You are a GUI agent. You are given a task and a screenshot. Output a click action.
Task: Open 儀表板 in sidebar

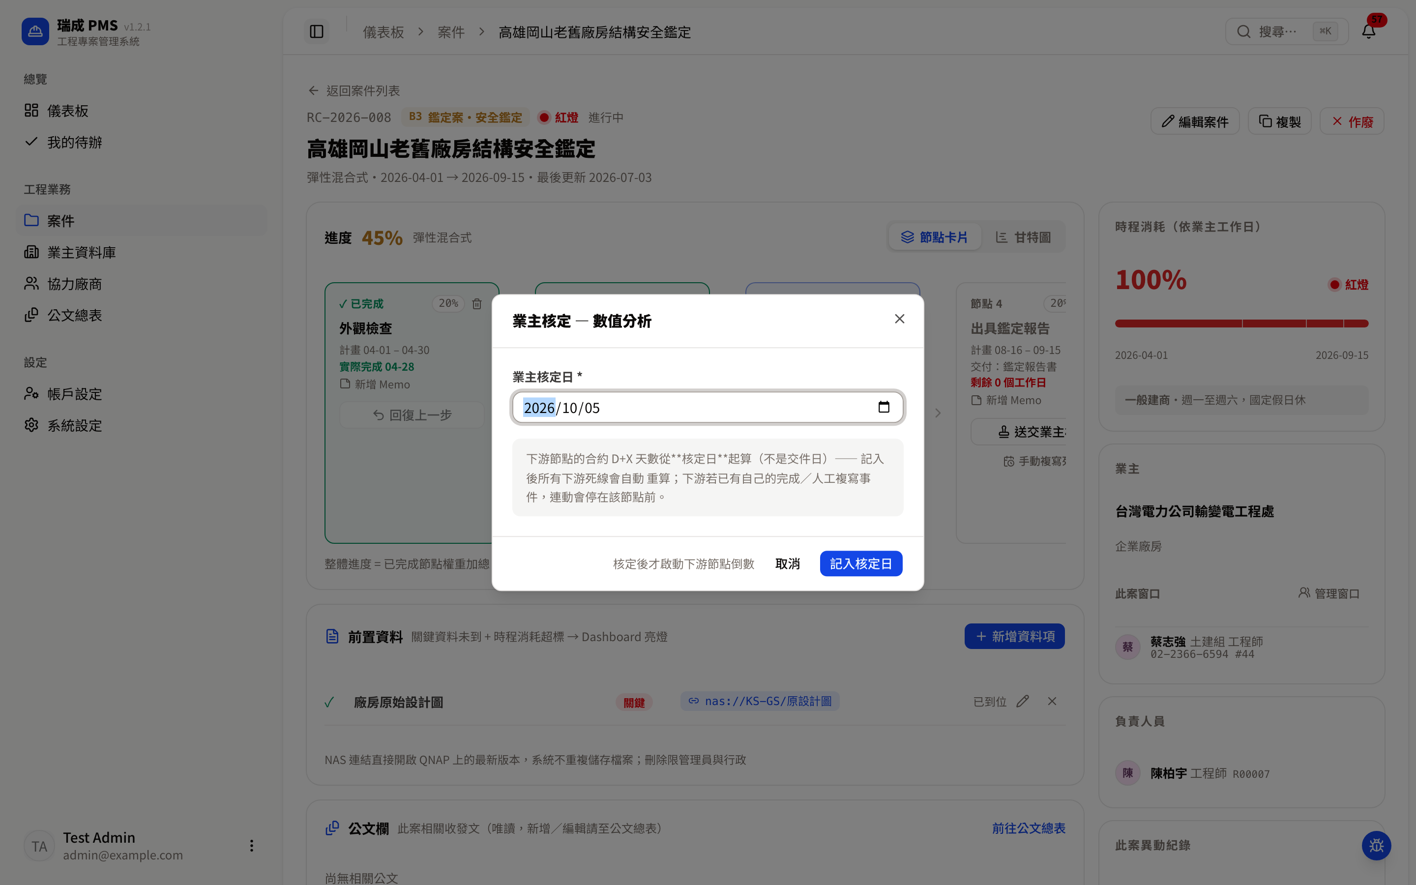point(142,111)
